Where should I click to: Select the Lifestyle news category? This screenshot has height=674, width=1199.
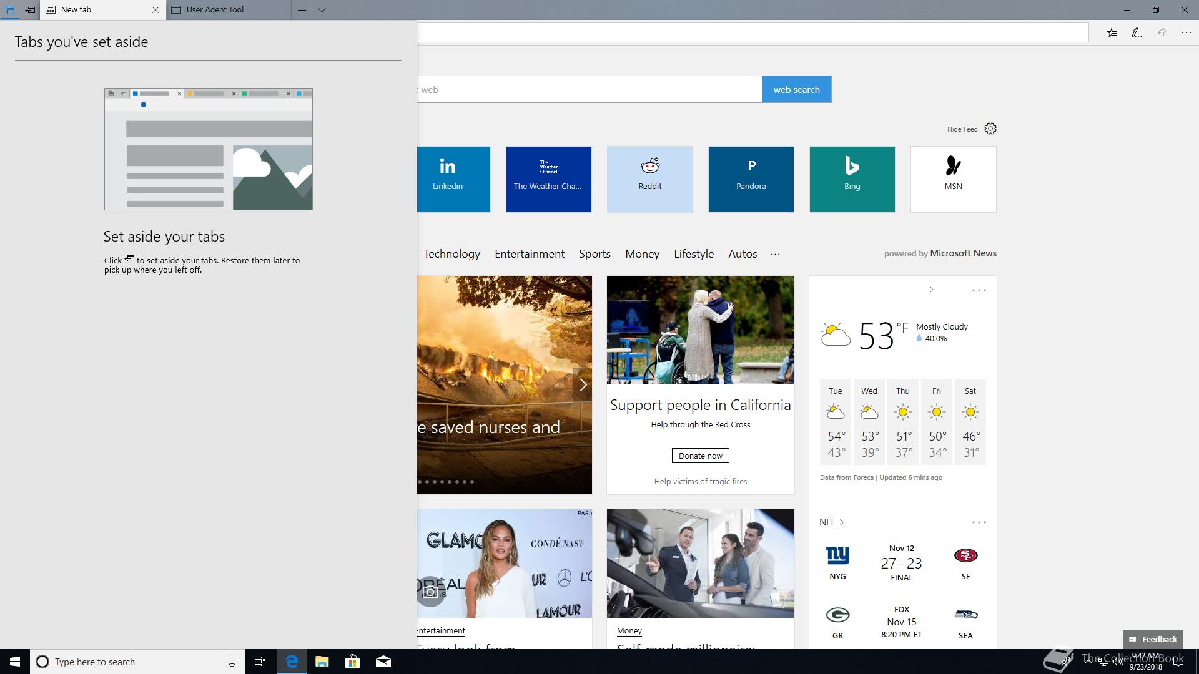pyautogui.click(x=694, y=254)
